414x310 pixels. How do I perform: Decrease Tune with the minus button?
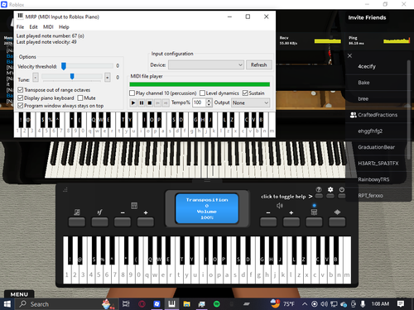36,78
